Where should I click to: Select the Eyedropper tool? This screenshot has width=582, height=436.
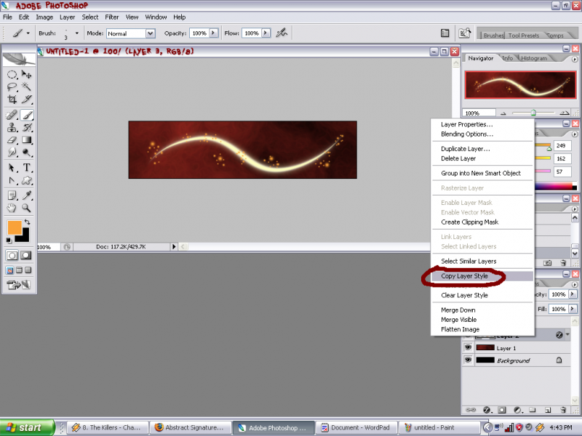click(27, 195)
